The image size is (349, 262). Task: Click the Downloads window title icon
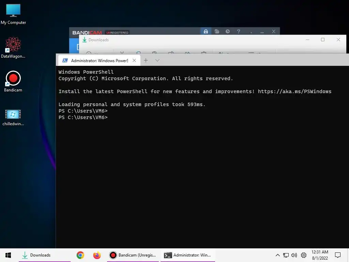85,40
